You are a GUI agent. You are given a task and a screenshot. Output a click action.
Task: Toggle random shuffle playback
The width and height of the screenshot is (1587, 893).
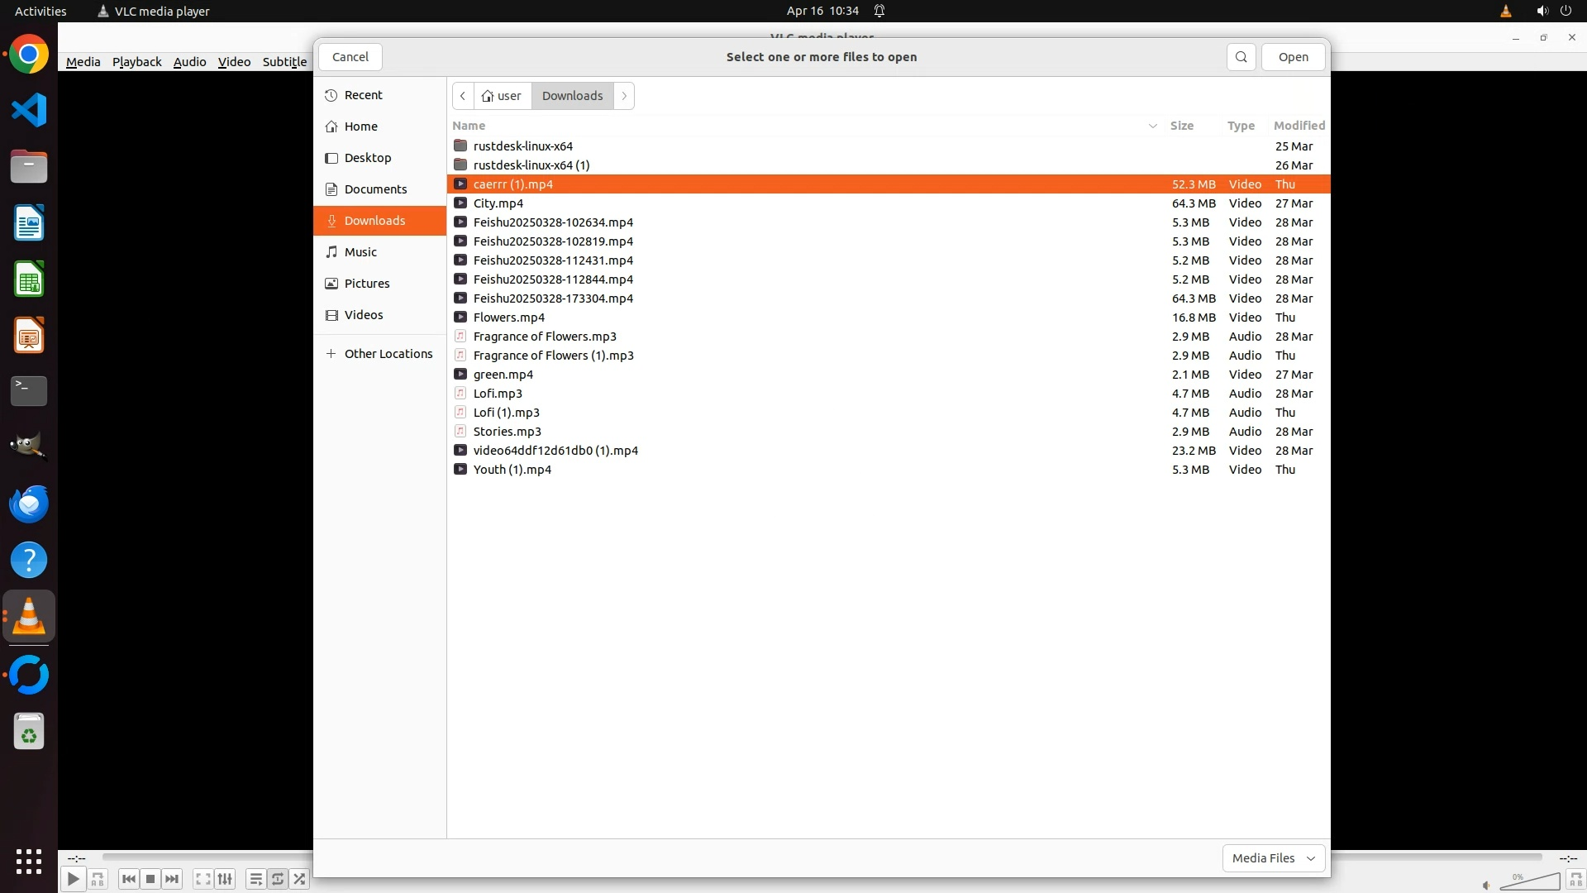pyautogui.click(x=299, y=879)
